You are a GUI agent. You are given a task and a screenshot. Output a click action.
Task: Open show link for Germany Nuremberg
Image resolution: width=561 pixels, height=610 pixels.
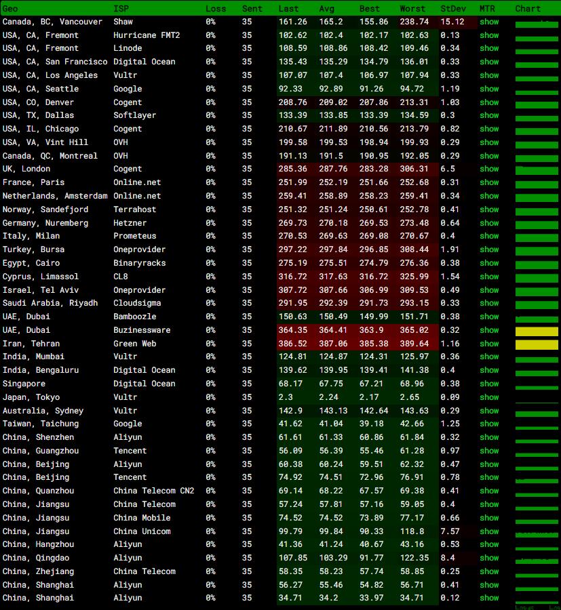(x=489, y=223)
